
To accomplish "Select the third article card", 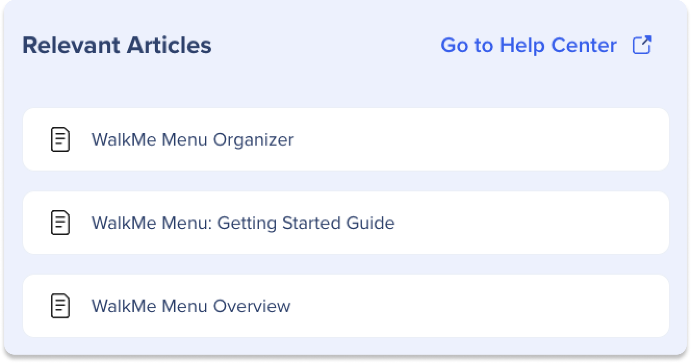I will coord(345,306).
